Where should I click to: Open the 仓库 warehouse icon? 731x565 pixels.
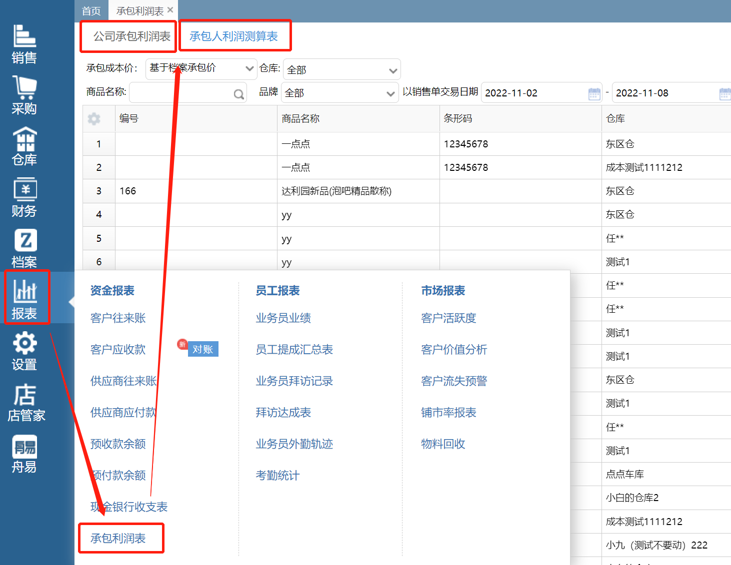(24, 146)
